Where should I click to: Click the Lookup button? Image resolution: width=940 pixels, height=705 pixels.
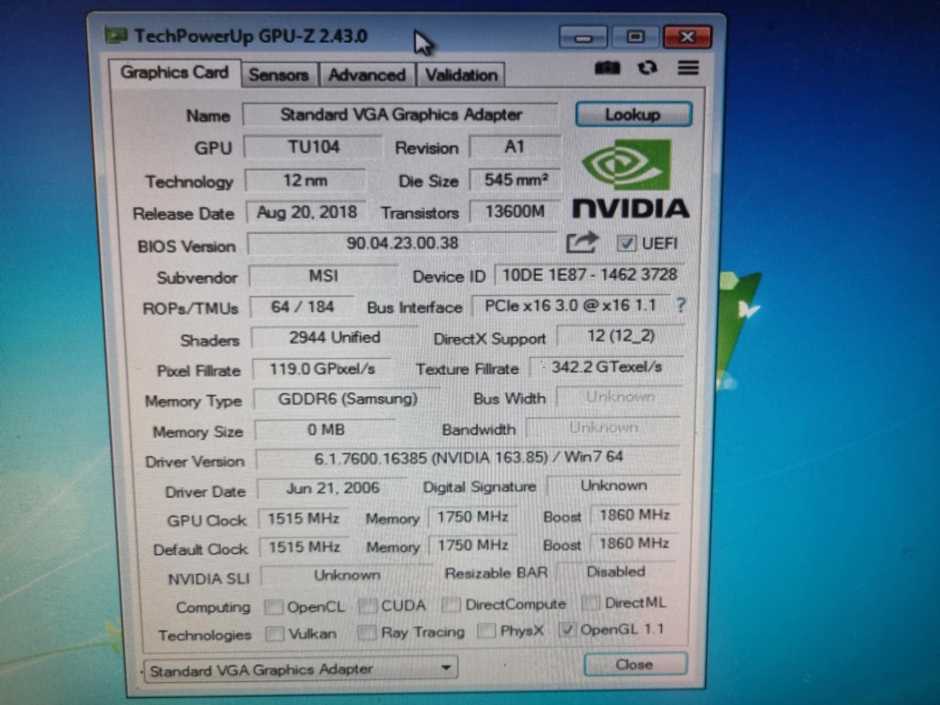(633, 115)
